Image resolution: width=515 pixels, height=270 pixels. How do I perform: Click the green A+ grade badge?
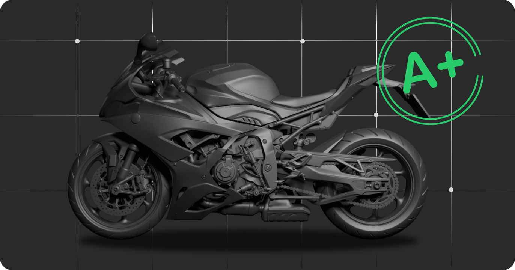tap(430, 71)
